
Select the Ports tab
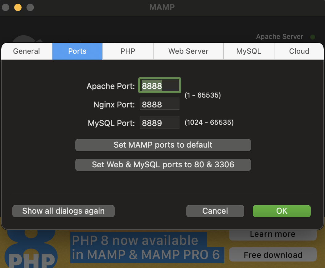coord(77,51)
